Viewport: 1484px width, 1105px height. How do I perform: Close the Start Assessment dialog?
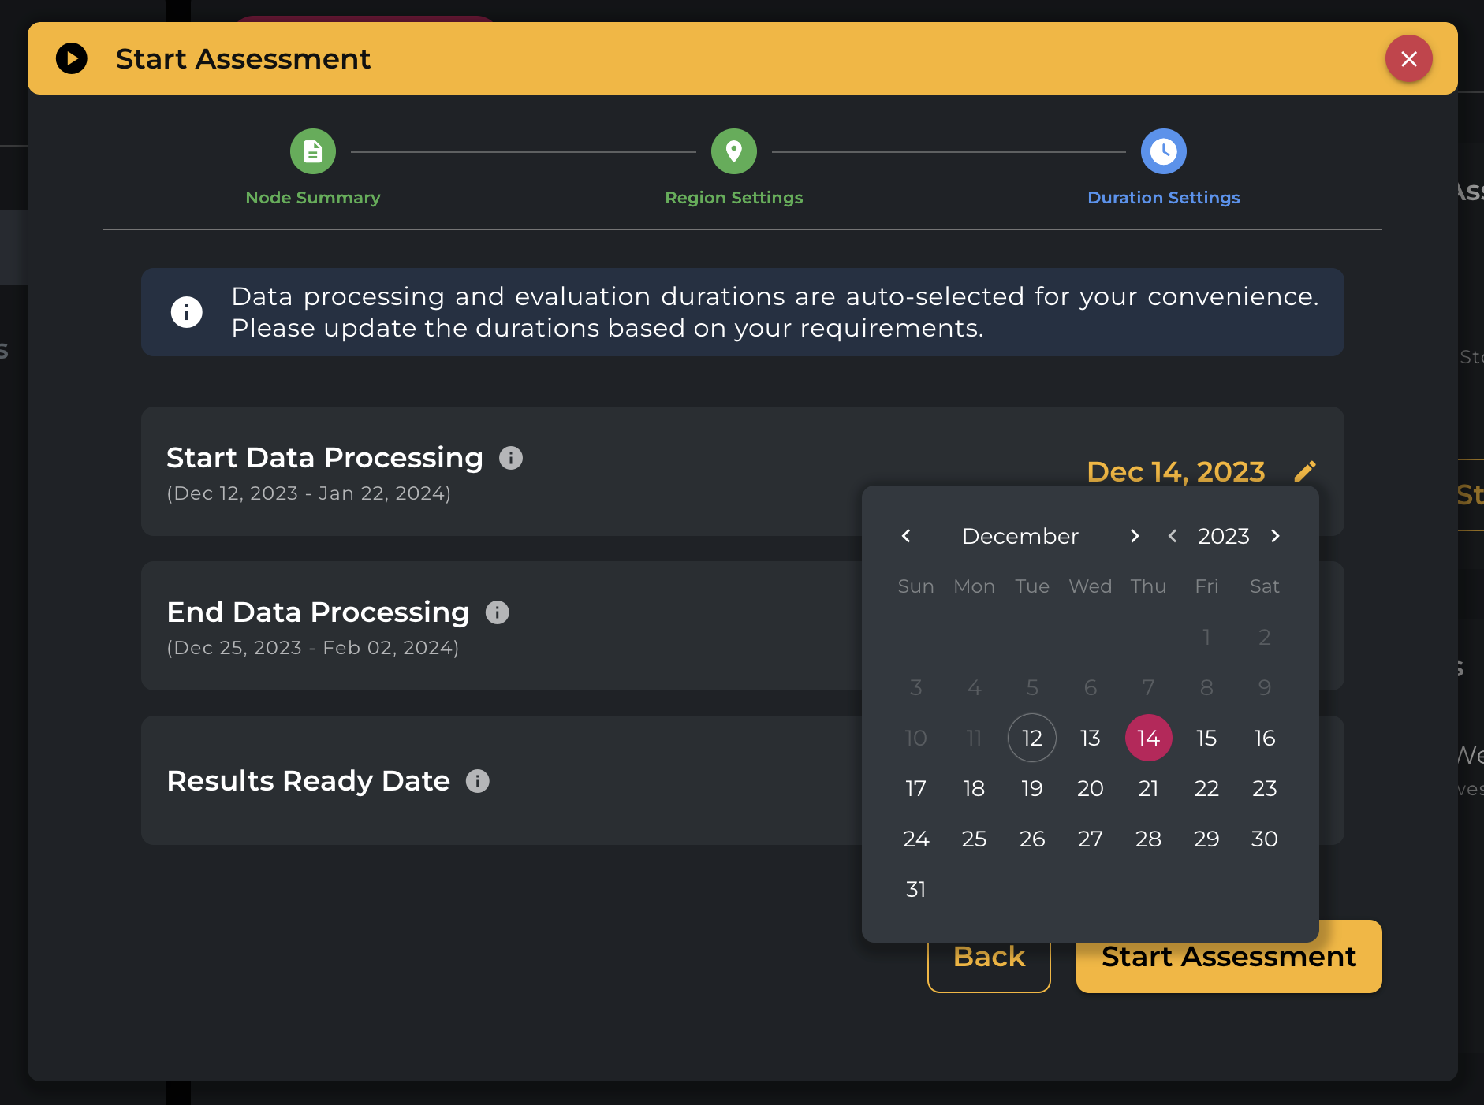tap(1408, 58)
